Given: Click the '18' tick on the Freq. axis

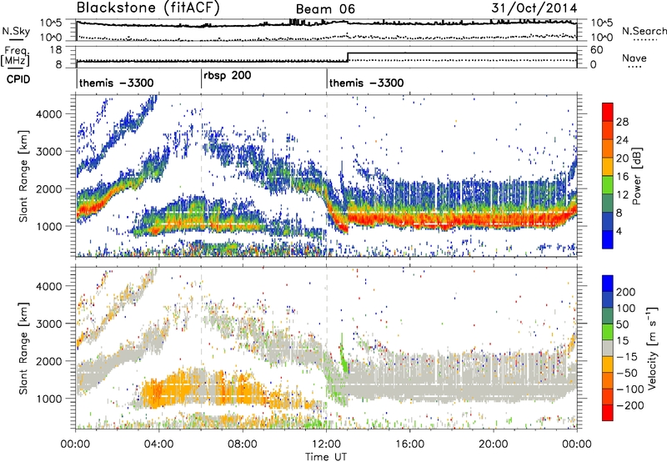Looking at the screenshot, I should point(55,50).
